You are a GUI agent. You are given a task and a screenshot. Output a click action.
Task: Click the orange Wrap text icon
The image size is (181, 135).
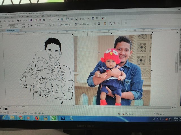point(105,23)
